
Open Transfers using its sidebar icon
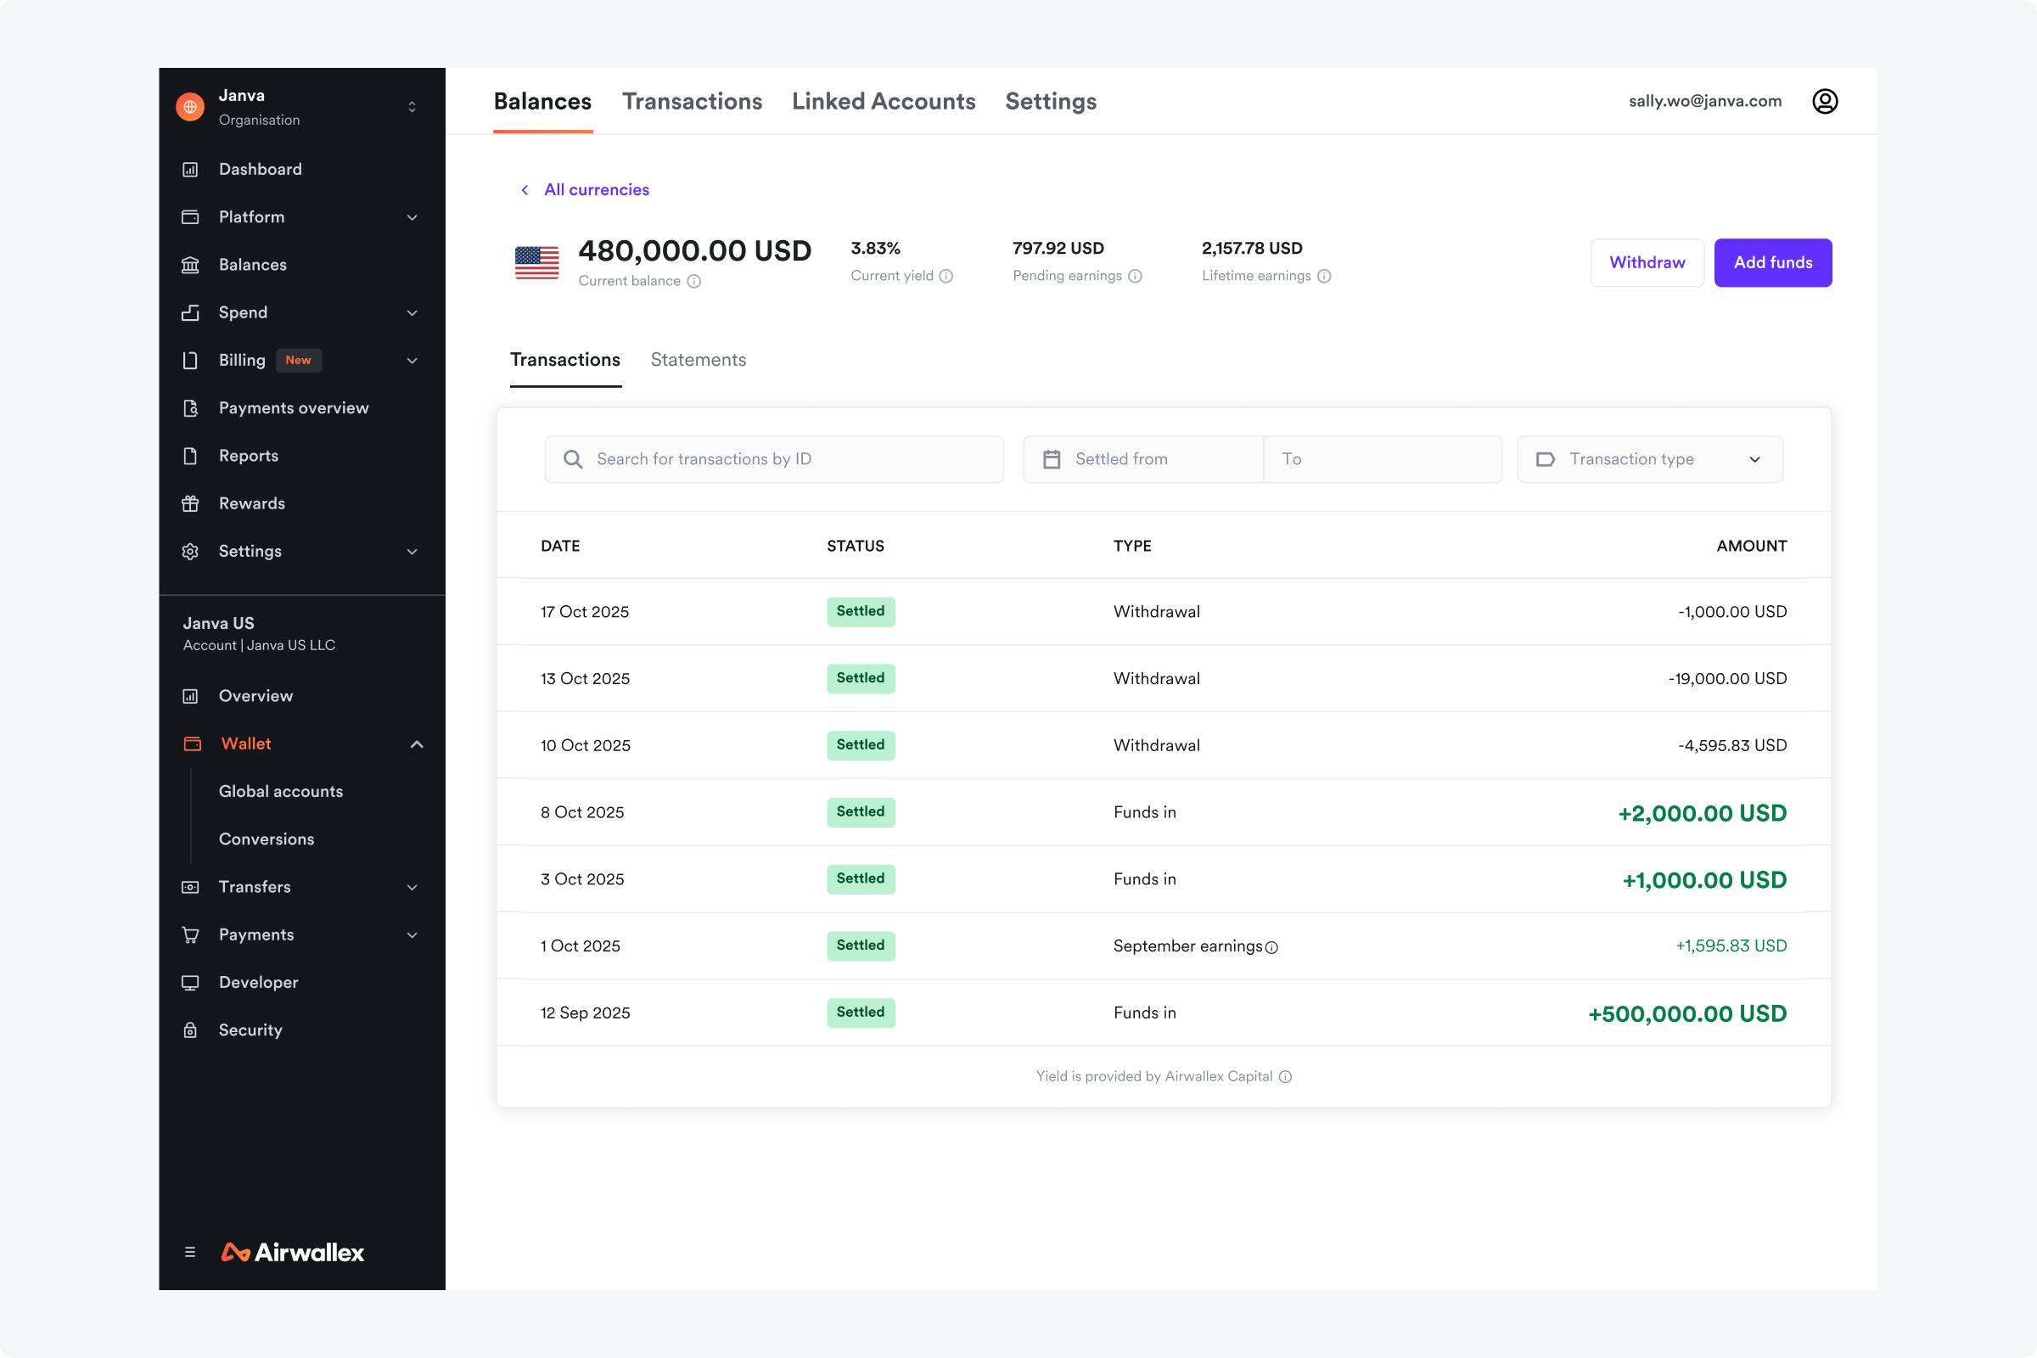pos(192,887)
